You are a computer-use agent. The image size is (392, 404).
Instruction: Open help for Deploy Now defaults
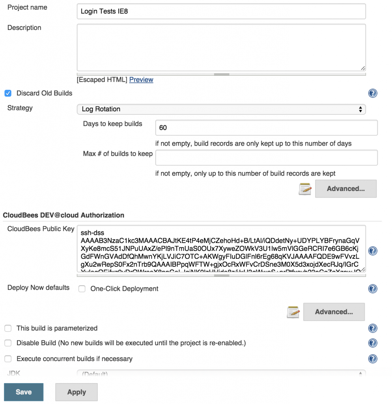click(373, 288)
